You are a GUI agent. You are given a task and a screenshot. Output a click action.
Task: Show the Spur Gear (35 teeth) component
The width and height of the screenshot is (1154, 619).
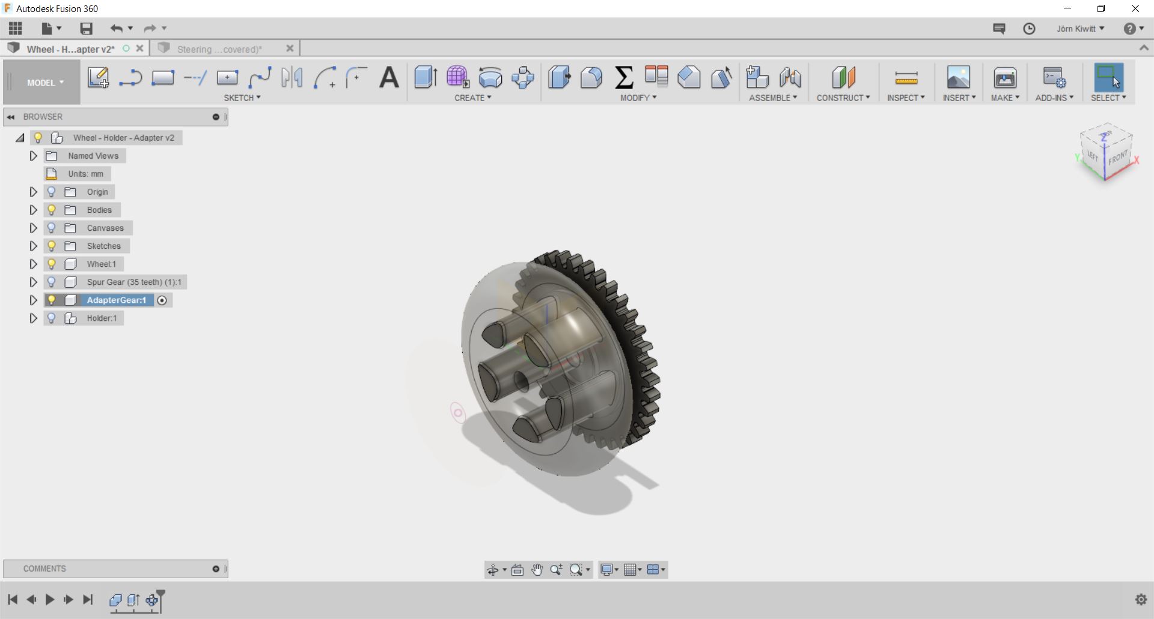[x=52, y=282]
